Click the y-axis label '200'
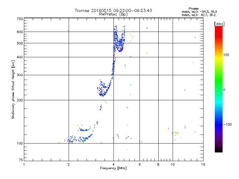Screen dimensions: 239x179 (20, 100)
